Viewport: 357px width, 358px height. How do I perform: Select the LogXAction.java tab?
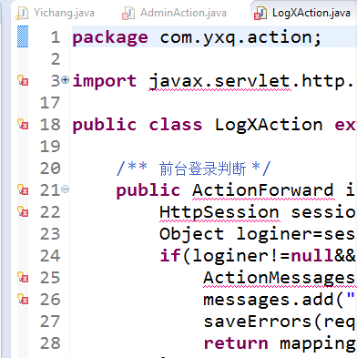(x=303, y=13)
